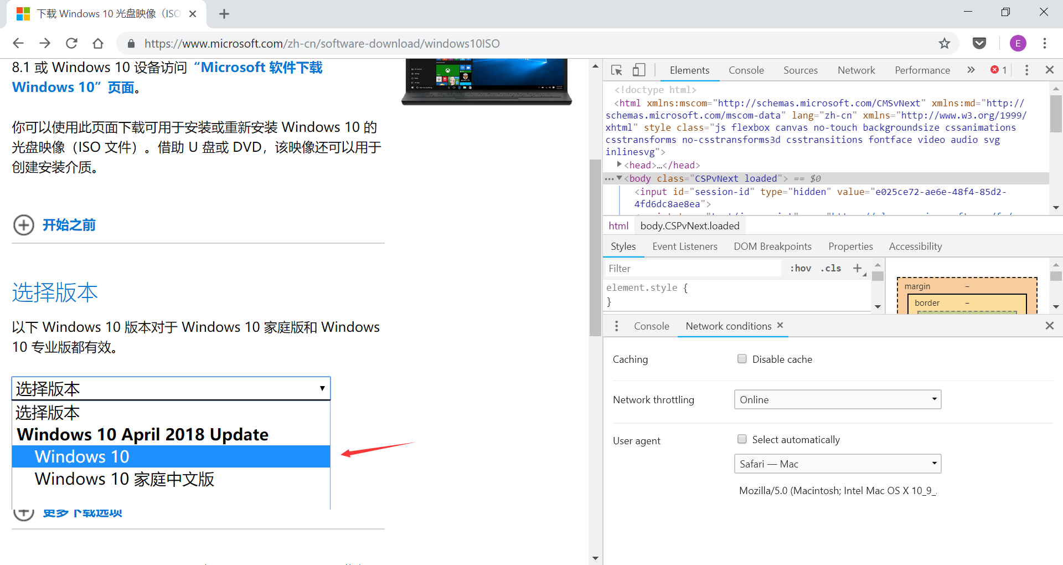This screenshot has width=1063, height=565.
Task: Close the bottom DevTools drawer
Action: (x=1049, y=326)
